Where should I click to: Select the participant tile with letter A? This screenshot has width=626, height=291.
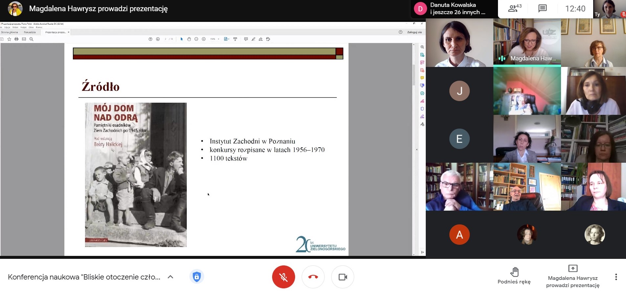(x=459, y=235)
